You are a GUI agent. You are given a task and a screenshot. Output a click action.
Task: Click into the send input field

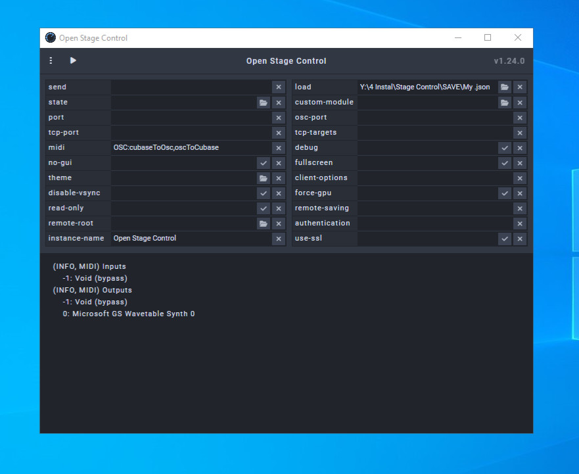pos(191,87)
